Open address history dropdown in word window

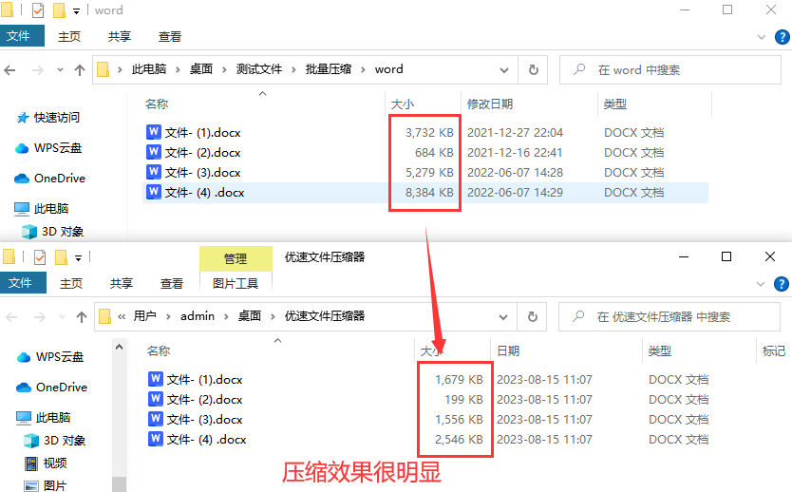(504, 69)
